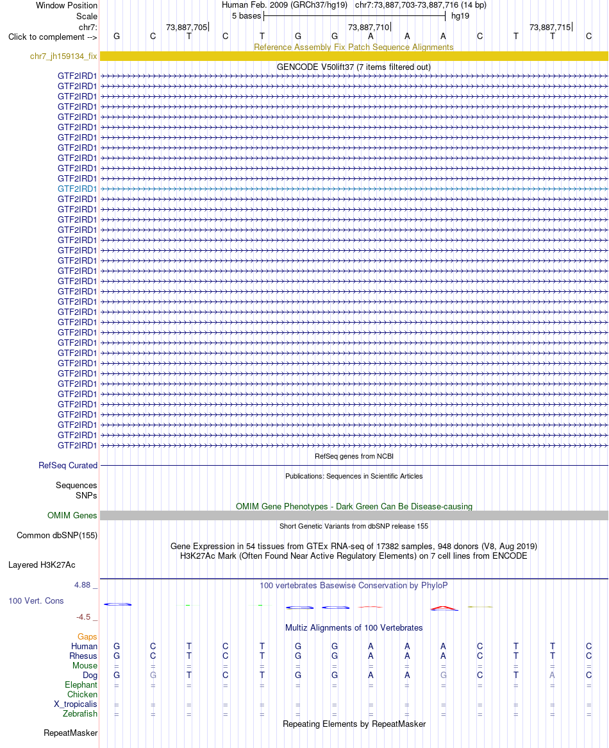Screen dimensions: 609x748
Task: Click the Zebrafish species label
Action: [x=80, y=714]
